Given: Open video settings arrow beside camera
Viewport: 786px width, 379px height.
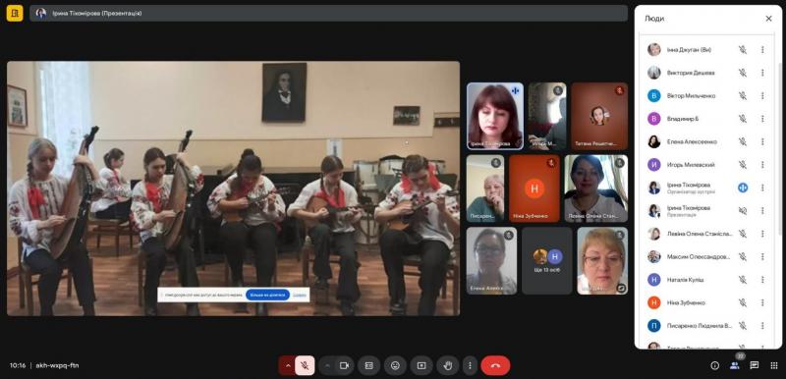Looking at the screenshot, I should click(327, 365).
